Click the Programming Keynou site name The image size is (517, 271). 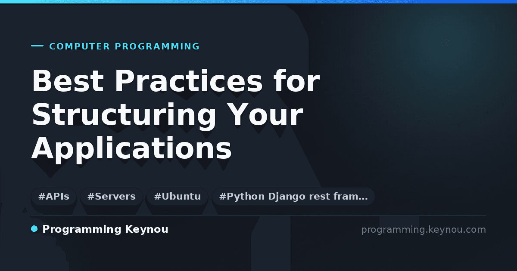[x=105, y=230]
